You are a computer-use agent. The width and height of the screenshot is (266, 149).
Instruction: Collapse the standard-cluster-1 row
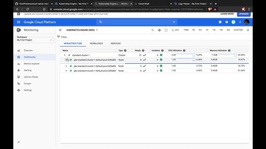tap(64, 55)
